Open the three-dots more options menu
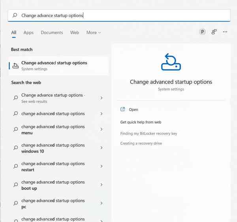This screenshot has width=237, height=222. click(x=225, y=32)
